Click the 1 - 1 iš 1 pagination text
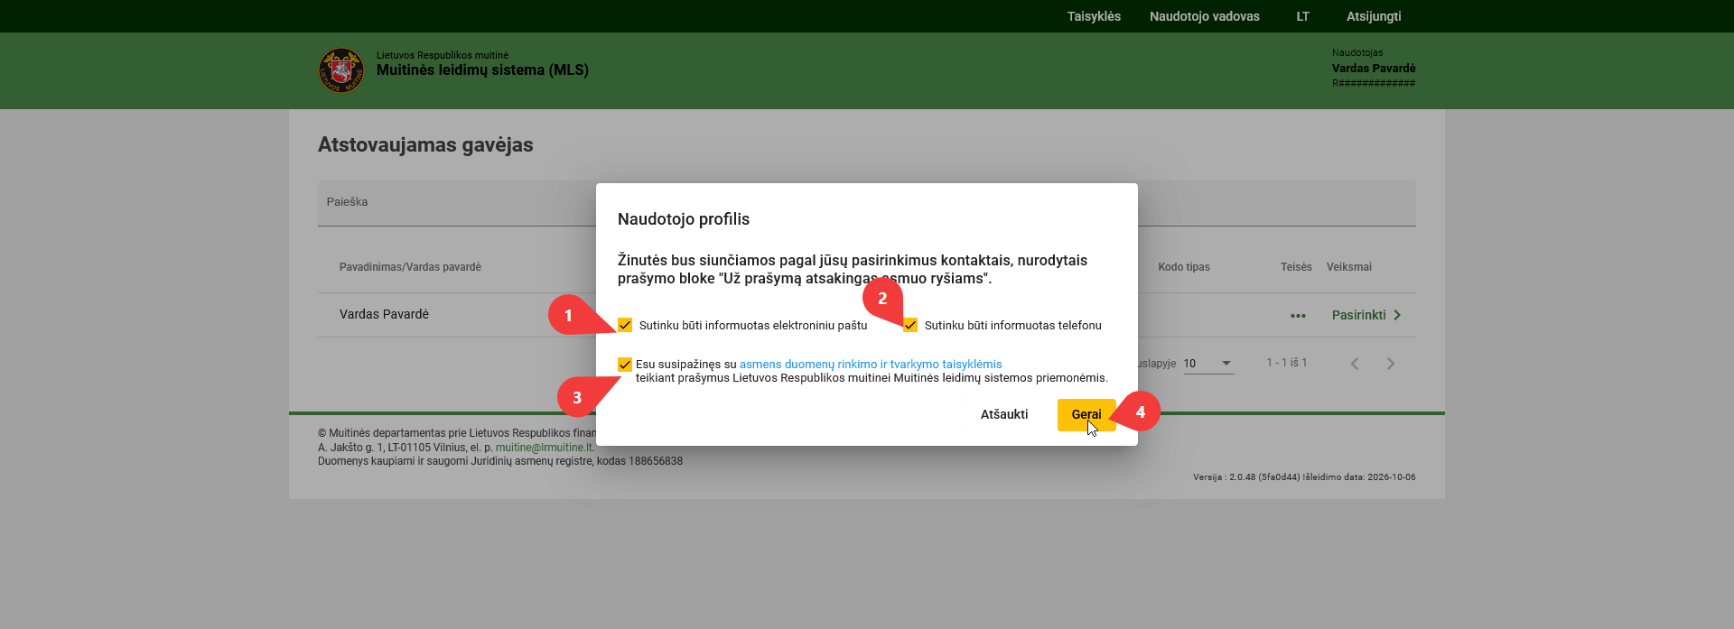The width and height of the screenshot is (1734, 629). click(1287, 363)
